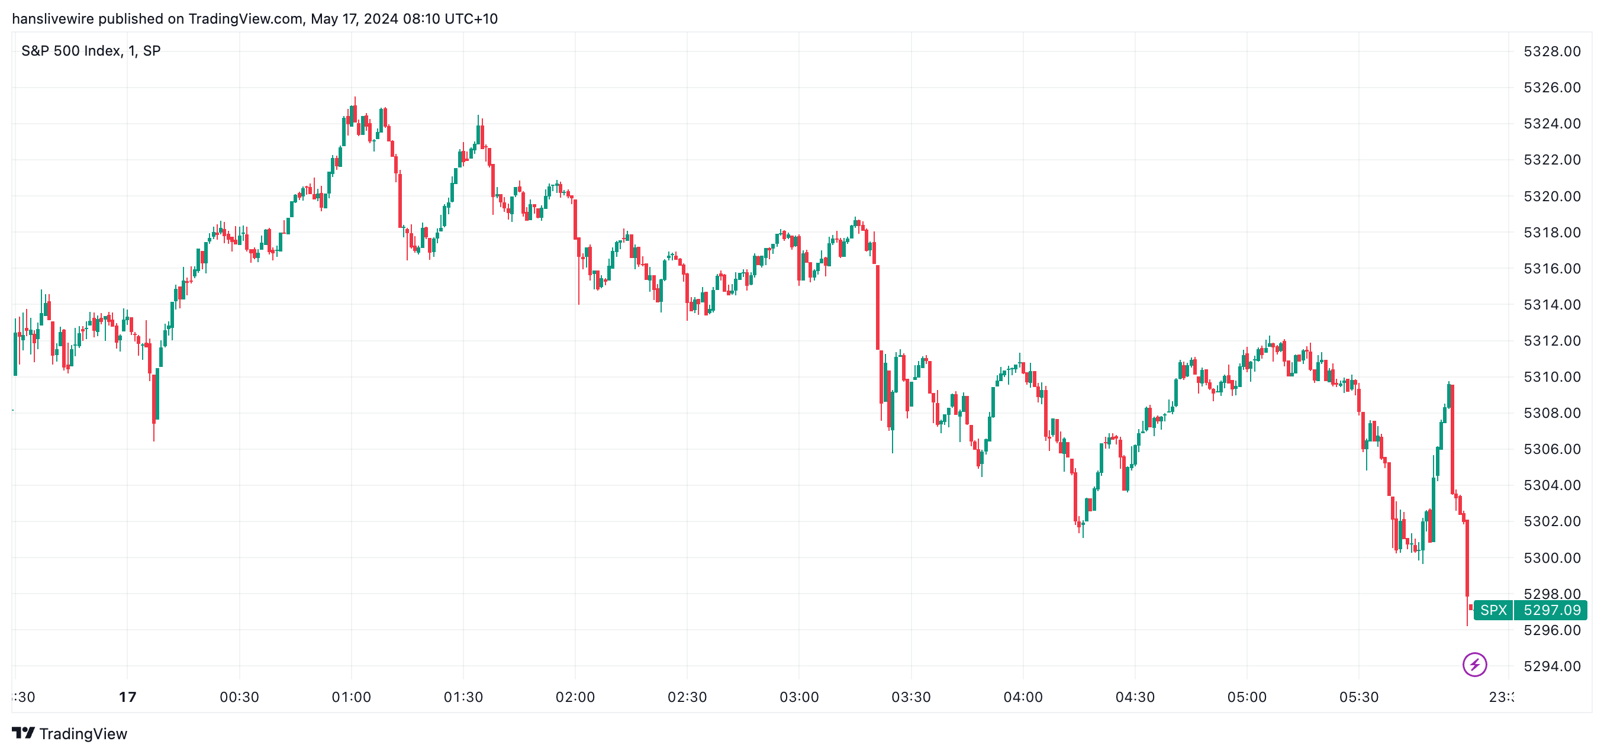Select the 5320.00 price scale label

(1552, 196)
